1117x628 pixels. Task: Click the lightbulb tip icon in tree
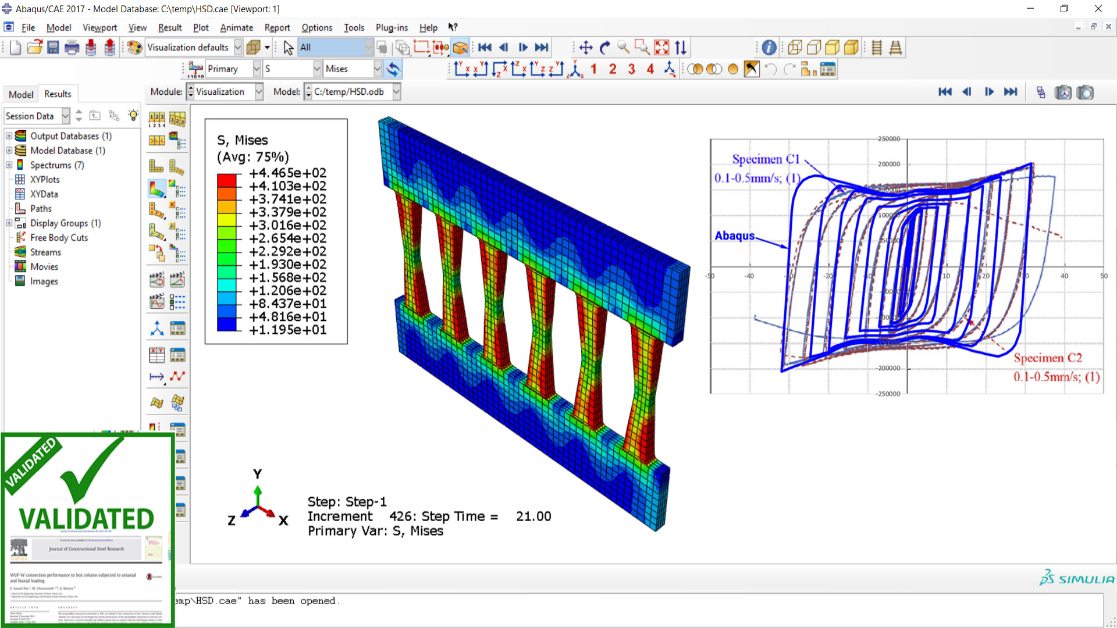pyautogui.click(x=133, y=116)
